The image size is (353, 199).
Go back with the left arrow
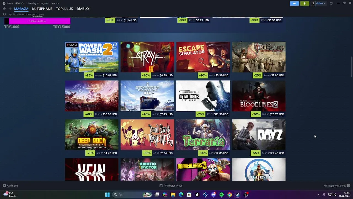[x=4, y=9]
